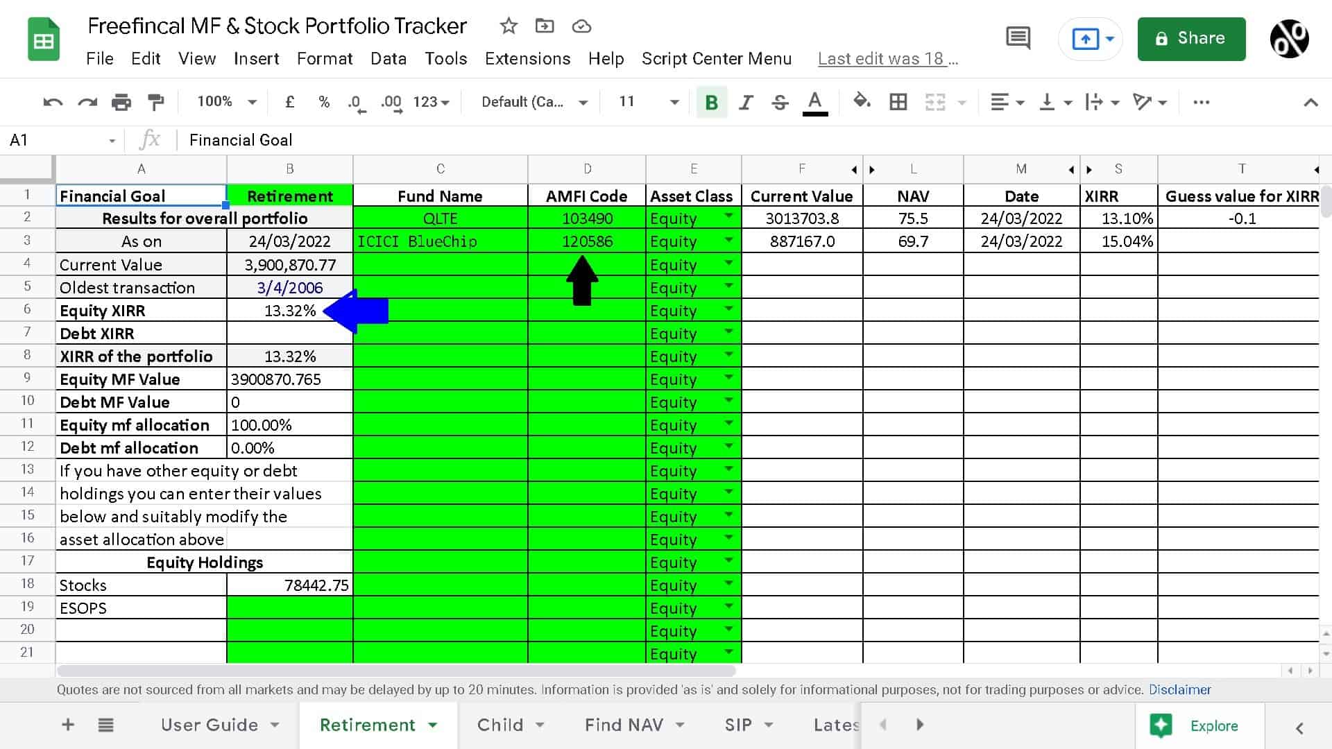Screen dimensions: 1332x749
Task: Open the fill color picker
Action: tap(862, 102)
